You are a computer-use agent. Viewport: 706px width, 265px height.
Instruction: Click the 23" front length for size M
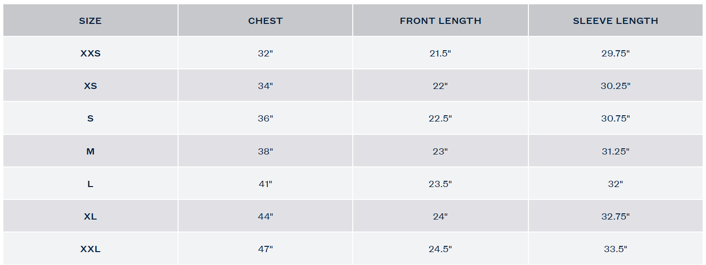pyautogui.click(x=440, y=151)
